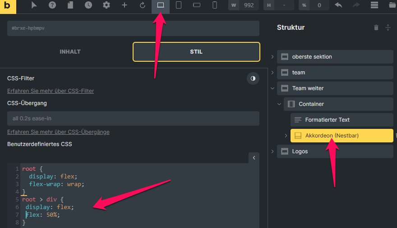Screen dimensions: 397x228
Task: Open link about CSS-Filter
Action: pos(51,91)
